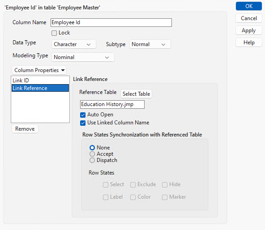Tick the Hide row state checkbox
The image size is (265, 230).
[x=165, y=185]
